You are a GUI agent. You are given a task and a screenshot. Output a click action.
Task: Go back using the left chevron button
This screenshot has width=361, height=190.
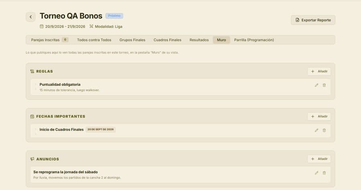coord(30,17)
